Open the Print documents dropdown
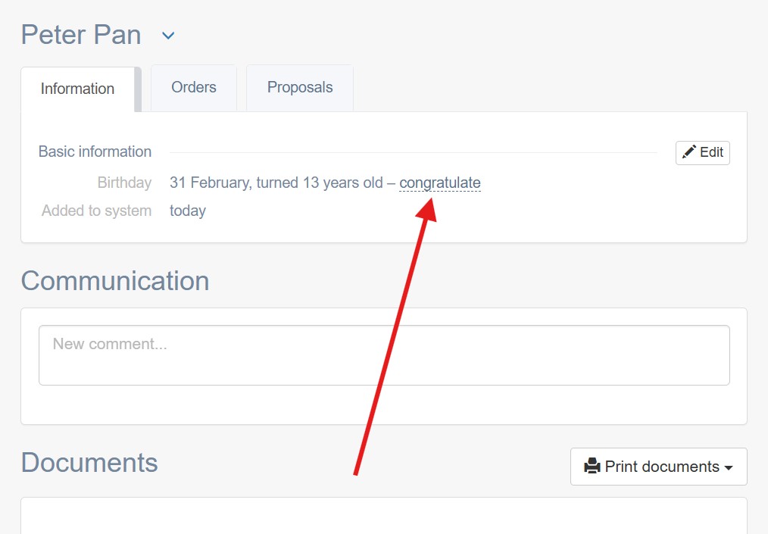Screen dimensions: 768x534 coord(658,467)
